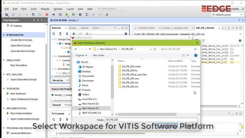Open the Reports menu
The height and width of the screenshot is (138, 246).
(45, 9)
